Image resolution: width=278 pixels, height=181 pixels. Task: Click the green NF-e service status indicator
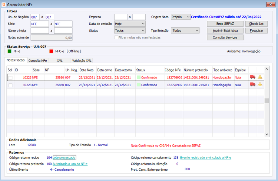point(10,51)
